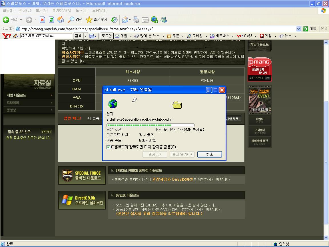
Task: Click the 이벤트 EVENT sidebar button
Action: (260, 120)
